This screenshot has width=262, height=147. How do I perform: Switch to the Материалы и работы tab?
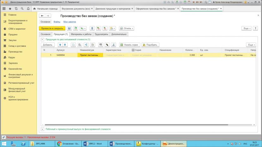(81, 34)
